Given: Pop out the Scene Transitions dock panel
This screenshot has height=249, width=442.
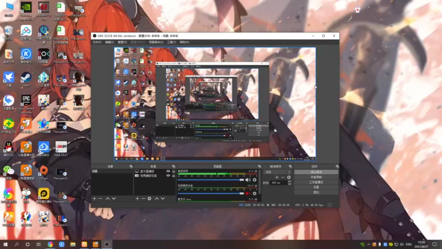Looking at the screenshot, I should (x=290, y=167).
